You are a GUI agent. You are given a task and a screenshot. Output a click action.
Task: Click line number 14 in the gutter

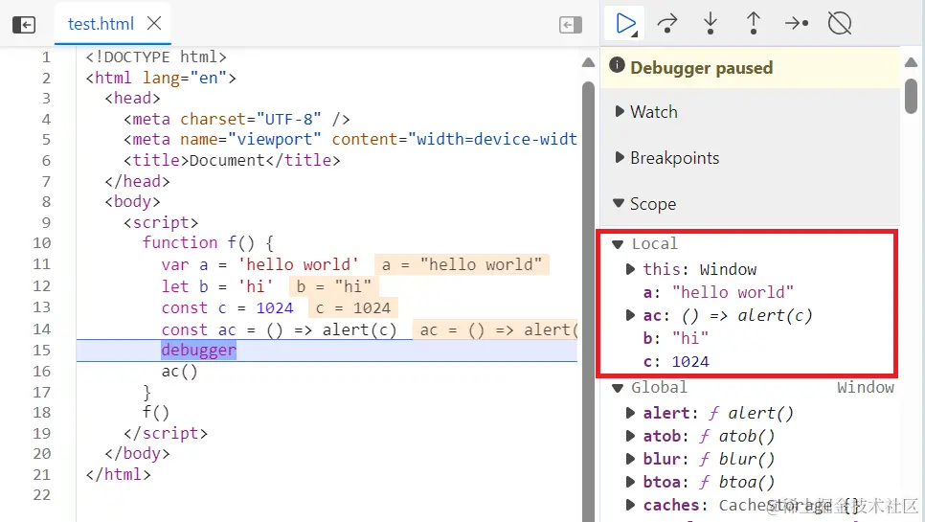point(42,329)
